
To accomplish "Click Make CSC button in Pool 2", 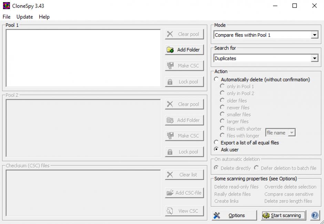I will coord(184,136).
